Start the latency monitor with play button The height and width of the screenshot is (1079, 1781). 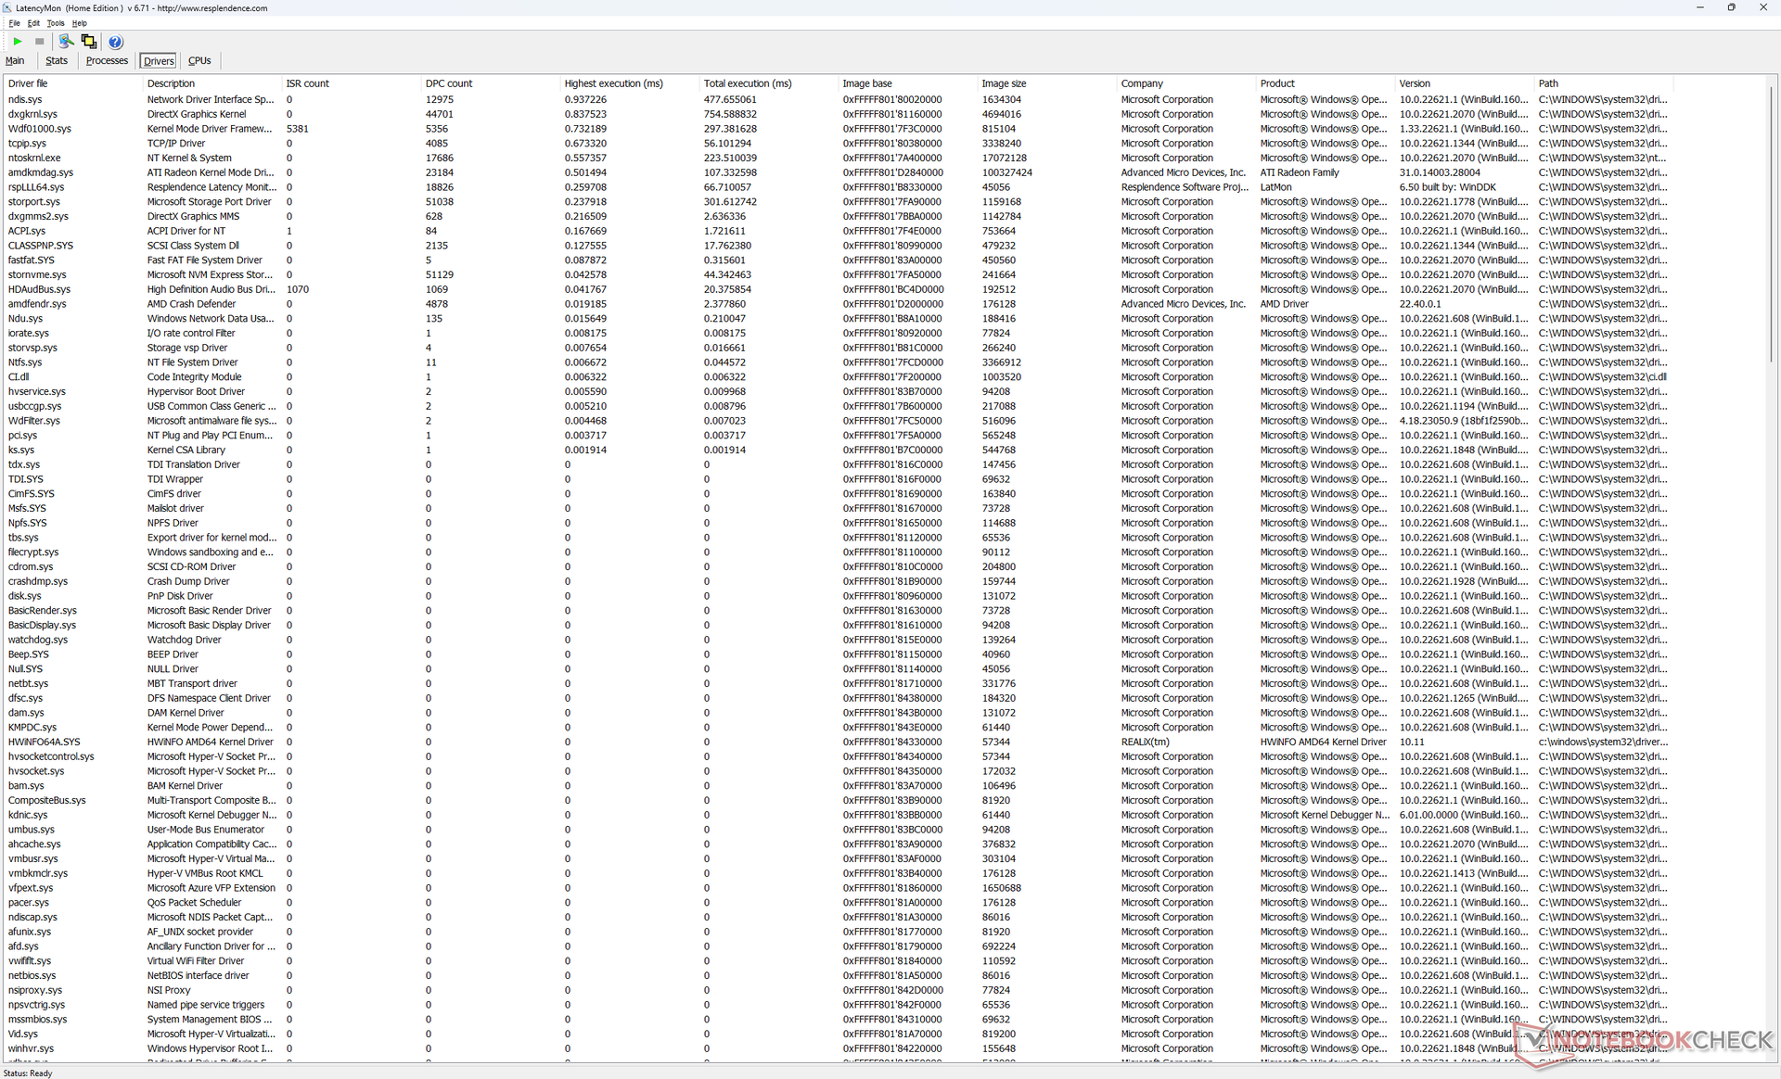pyautogui.click(x=18, y=42)
